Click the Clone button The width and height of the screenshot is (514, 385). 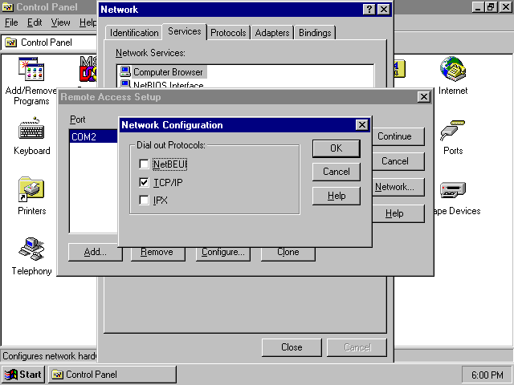(x=288, y=253)
